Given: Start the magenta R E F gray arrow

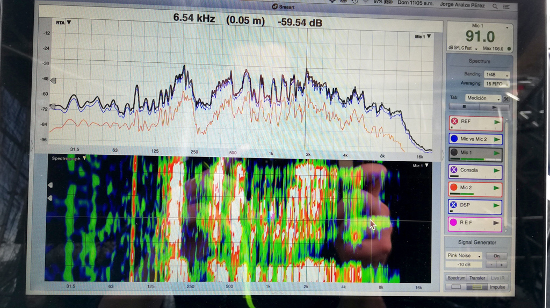Looking at the screenshot, I should [496, 223].
